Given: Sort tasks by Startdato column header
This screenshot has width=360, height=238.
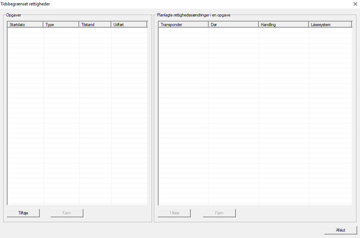Looking at the screenshot, I should (x=25, y=25).
